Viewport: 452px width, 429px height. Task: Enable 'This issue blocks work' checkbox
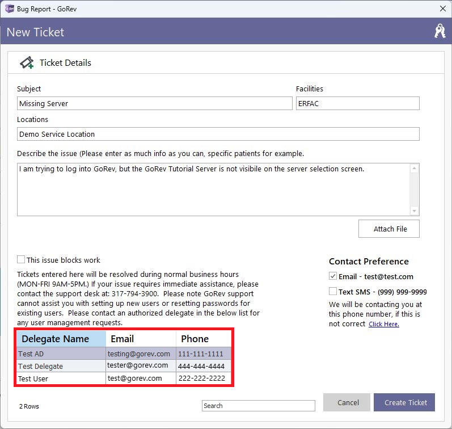(21, 259)
